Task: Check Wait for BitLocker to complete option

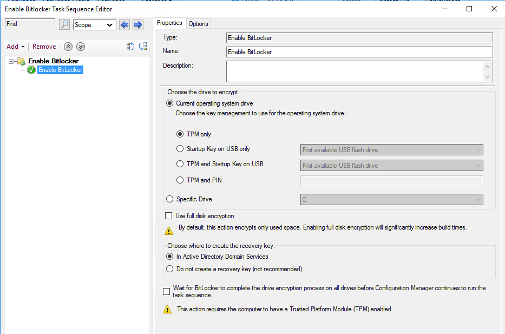Action: tap(167, 291)
